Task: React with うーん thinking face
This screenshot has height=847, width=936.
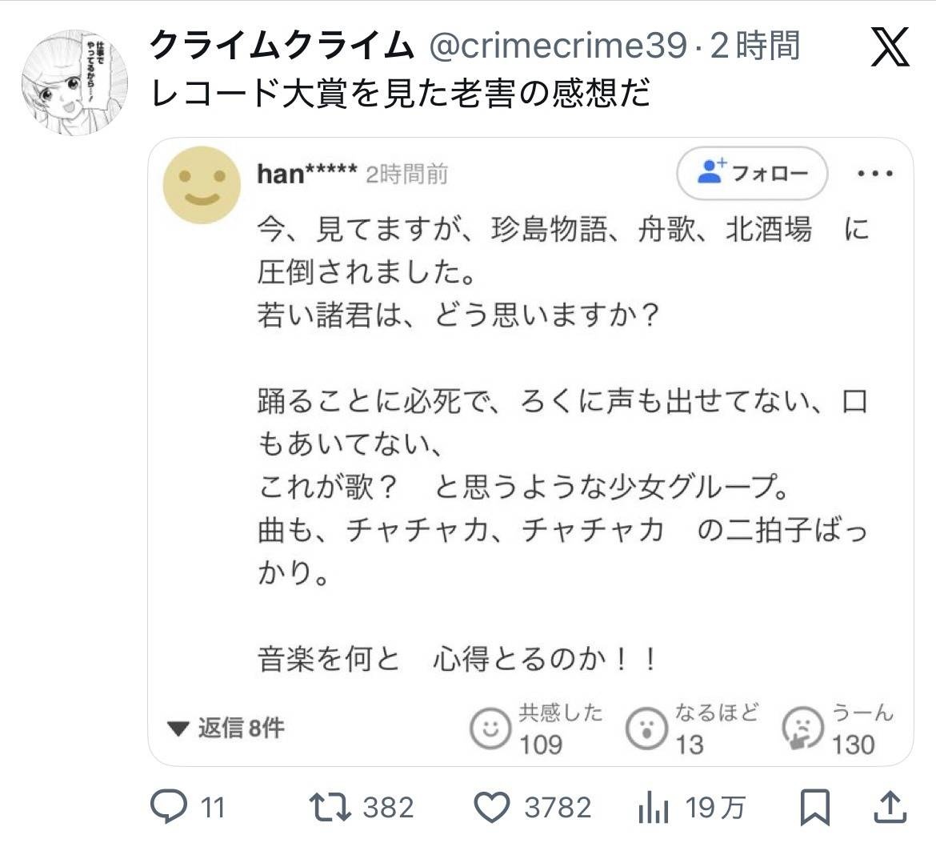Action: click(802, 729)
